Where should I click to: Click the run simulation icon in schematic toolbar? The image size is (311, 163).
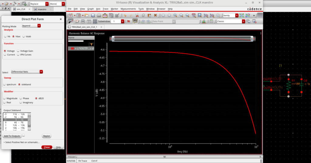[24, 4]
